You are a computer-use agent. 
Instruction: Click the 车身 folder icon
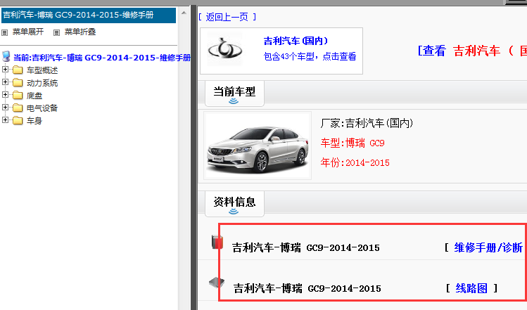[18, 121]
